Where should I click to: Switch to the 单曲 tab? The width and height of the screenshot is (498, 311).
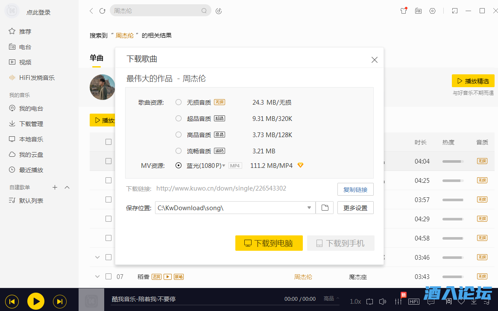pyautogui.click(x=97, y=58)
